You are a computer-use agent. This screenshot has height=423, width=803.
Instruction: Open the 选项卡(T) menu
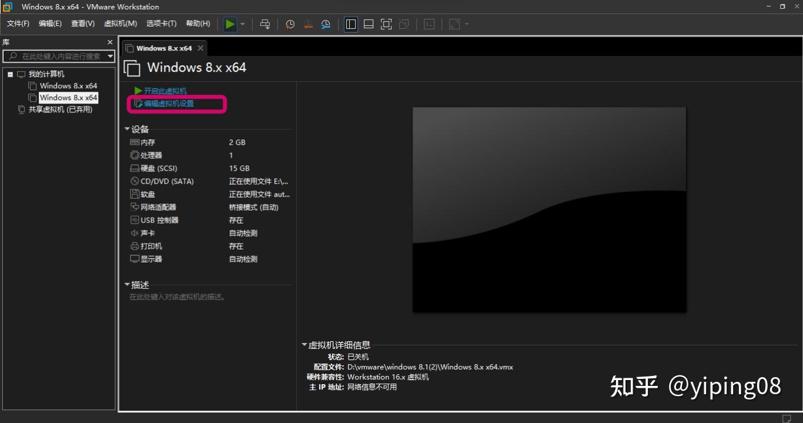162,24
